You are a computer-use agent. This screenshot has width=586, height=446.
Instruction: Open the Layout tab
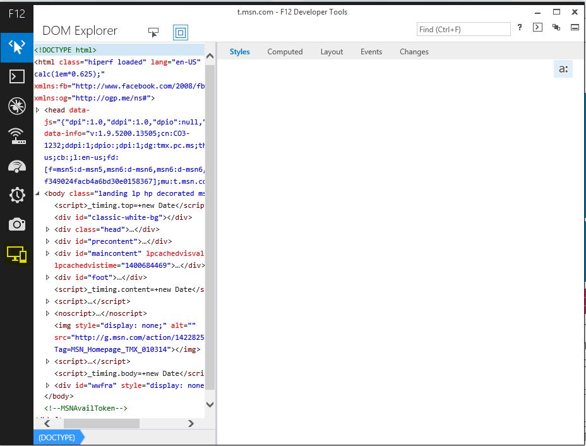[x=332, y=52]
